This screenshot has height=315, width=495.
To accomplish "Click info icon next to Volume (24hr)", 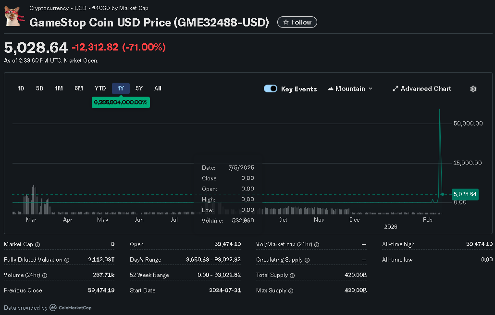I will [x=45, y=276].
